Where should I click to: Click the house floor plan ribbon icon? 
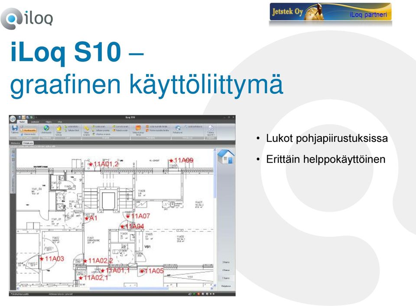[178, 128]
